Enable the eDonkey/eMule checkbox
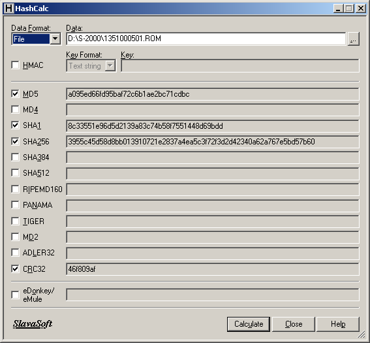This screenshot has height=343, width=370. [x=16, y=295]
